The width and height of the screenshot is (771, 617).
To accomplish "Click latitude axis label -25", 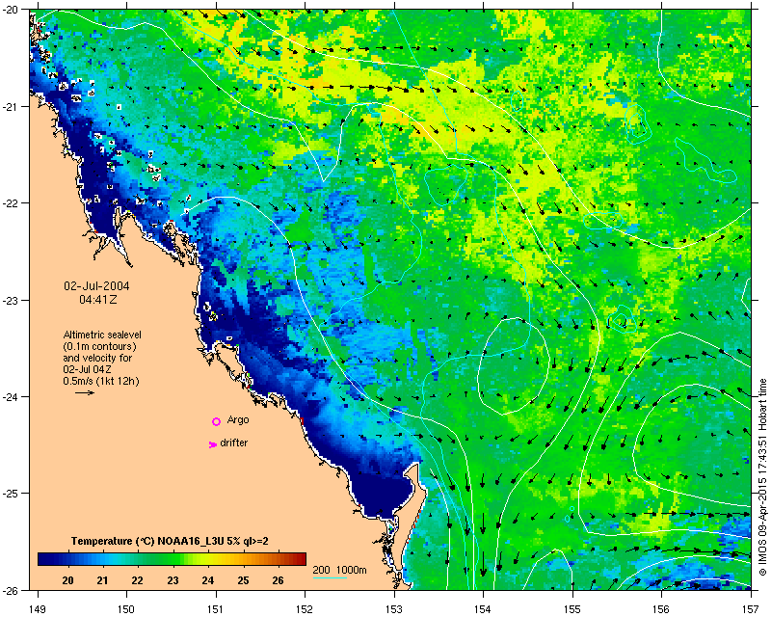I will [11, 494].
